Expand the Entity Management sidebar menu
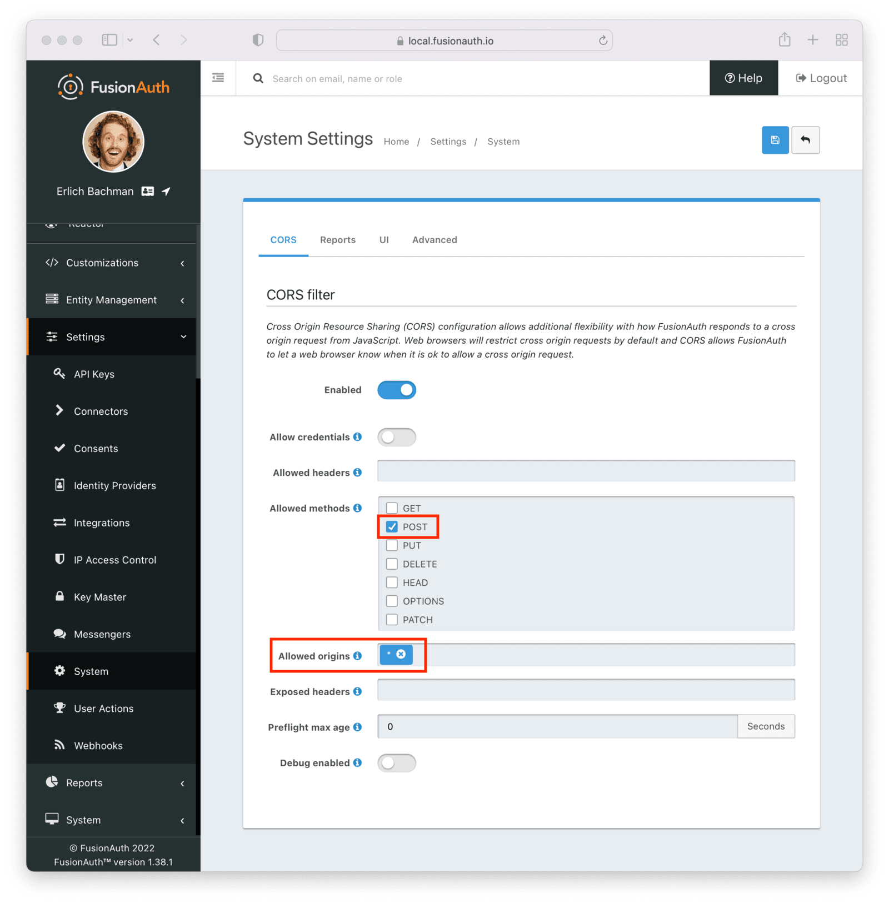The height and width of the screenshot is (904, 889). [x=111, y=300]
